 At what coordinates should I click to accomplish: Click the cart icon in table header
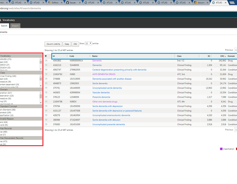tap(46, 56)
